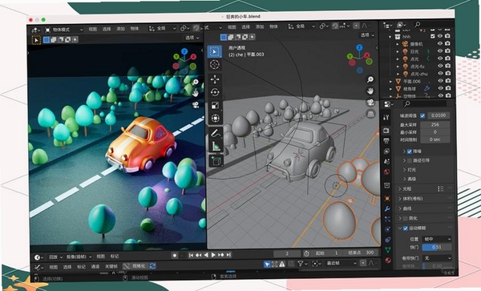The image size is (481, 291).
Task: Toggle 噪波阈值 noise threshold checkbox
Action: pyautogui.click(x=422, y=115)
